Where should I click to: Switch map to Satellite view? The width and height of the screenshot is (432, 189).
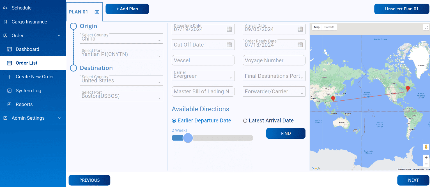pyautogui.click(x=329, y=27)
